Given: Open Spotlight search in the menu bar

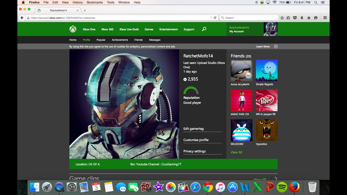Looking at the screenshot, I should (316, 2).
